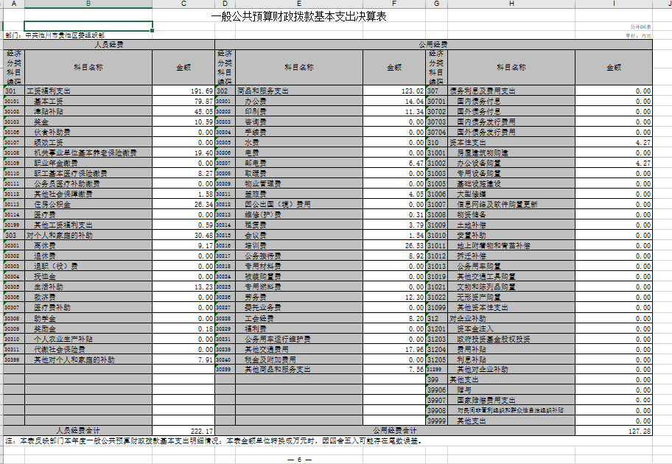This screenshot has width=672, height=464.
Task: Select the 资本性支出 cell
Action: coord(511,142)
